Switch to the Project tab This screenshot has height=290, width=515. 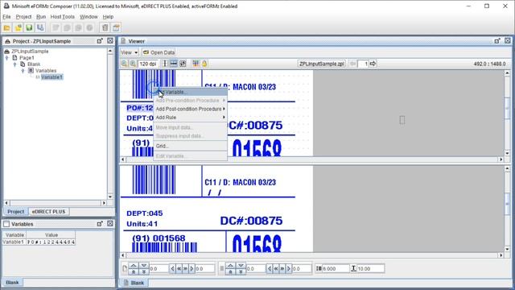pyautogui.click(x=16, y=212)
